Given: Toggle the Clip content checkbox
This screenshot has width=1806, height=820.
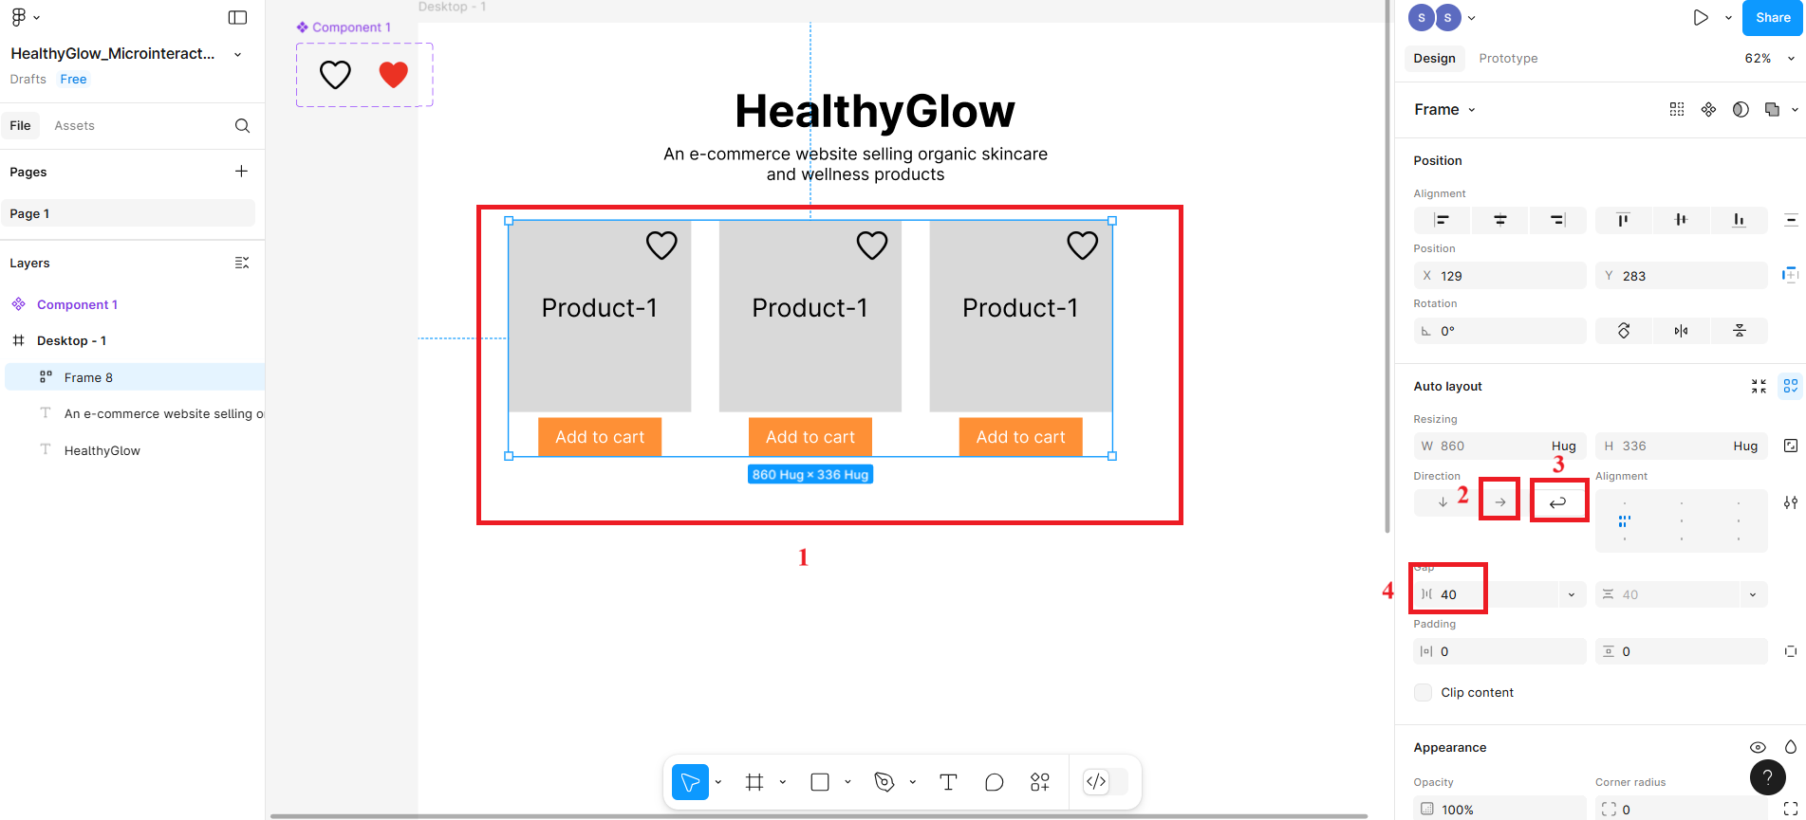Looking at the screenshot, I should pyautogui.click(x=1423, y=693).
